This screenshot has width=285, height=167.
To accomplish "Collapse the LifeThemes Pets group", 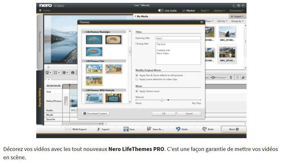I will 85,61.
